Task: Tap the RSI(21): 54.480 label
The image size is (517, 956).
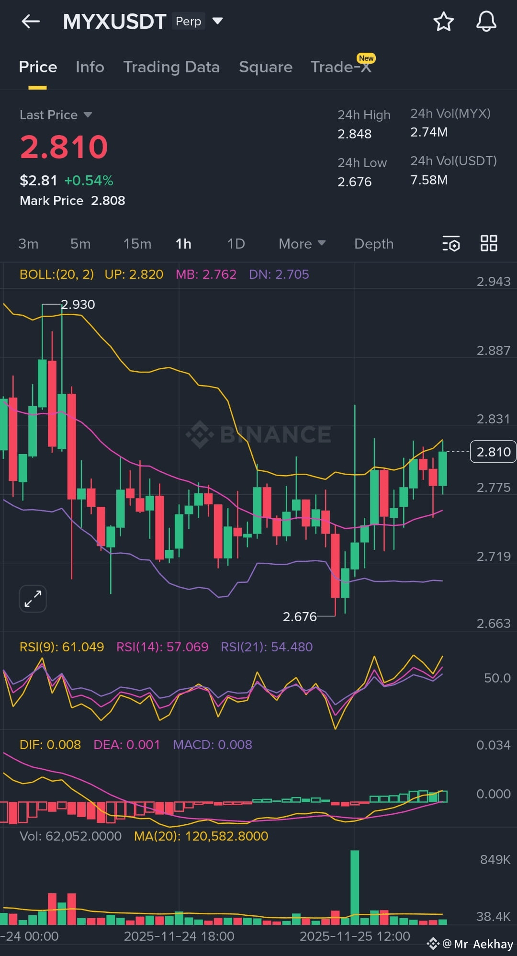Action: (x=267, y=647)
